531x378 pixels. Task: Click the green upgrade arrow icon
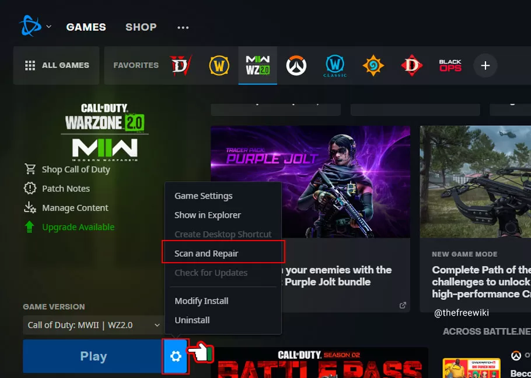pyautogui.click(x=29, y=227)
